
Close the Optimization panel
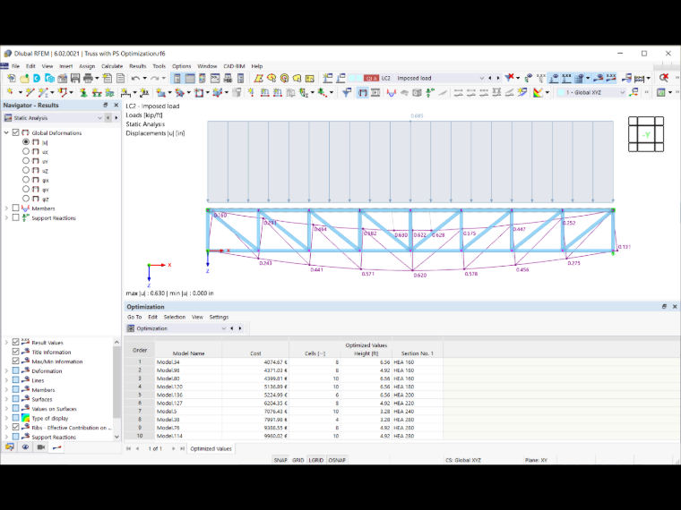(675, 306)
